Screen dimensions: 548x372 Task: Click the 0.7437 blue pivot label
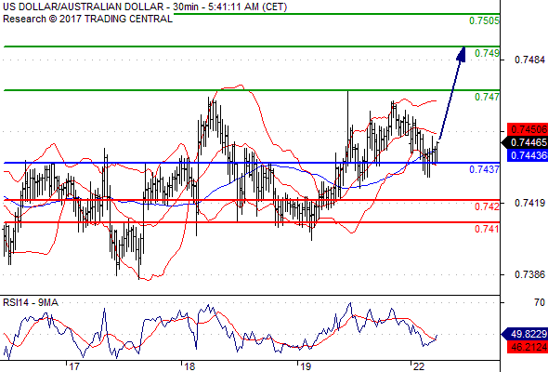pos(484,169)
